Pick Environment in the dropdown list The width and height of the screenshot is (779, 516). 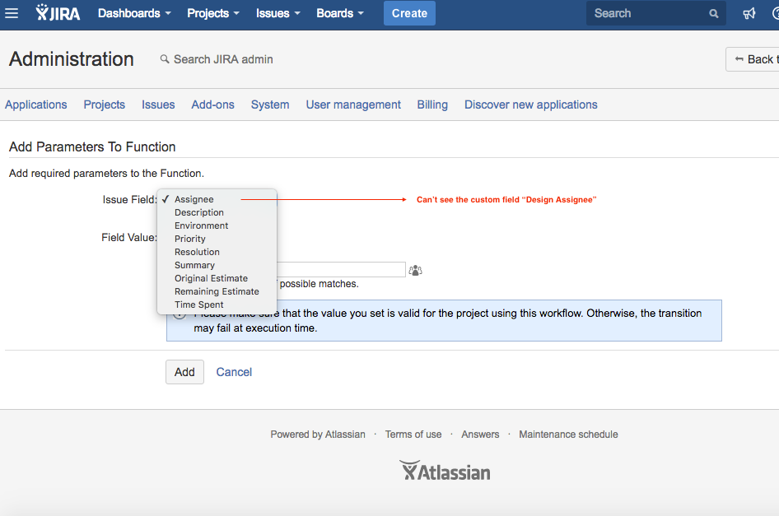click(217, 225)
